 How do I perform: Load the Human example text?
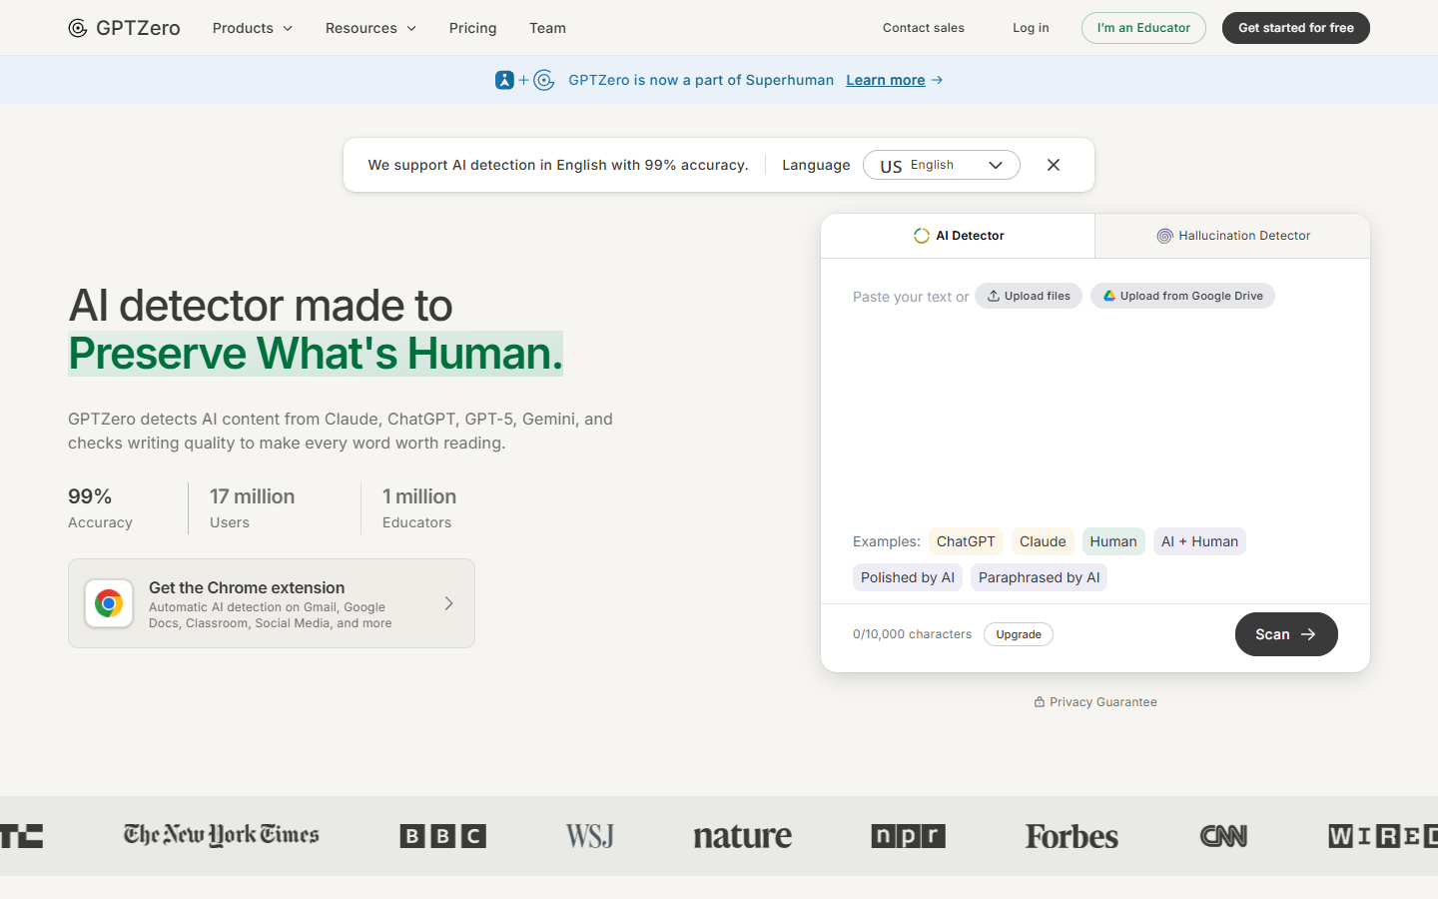click(1113, 541)
